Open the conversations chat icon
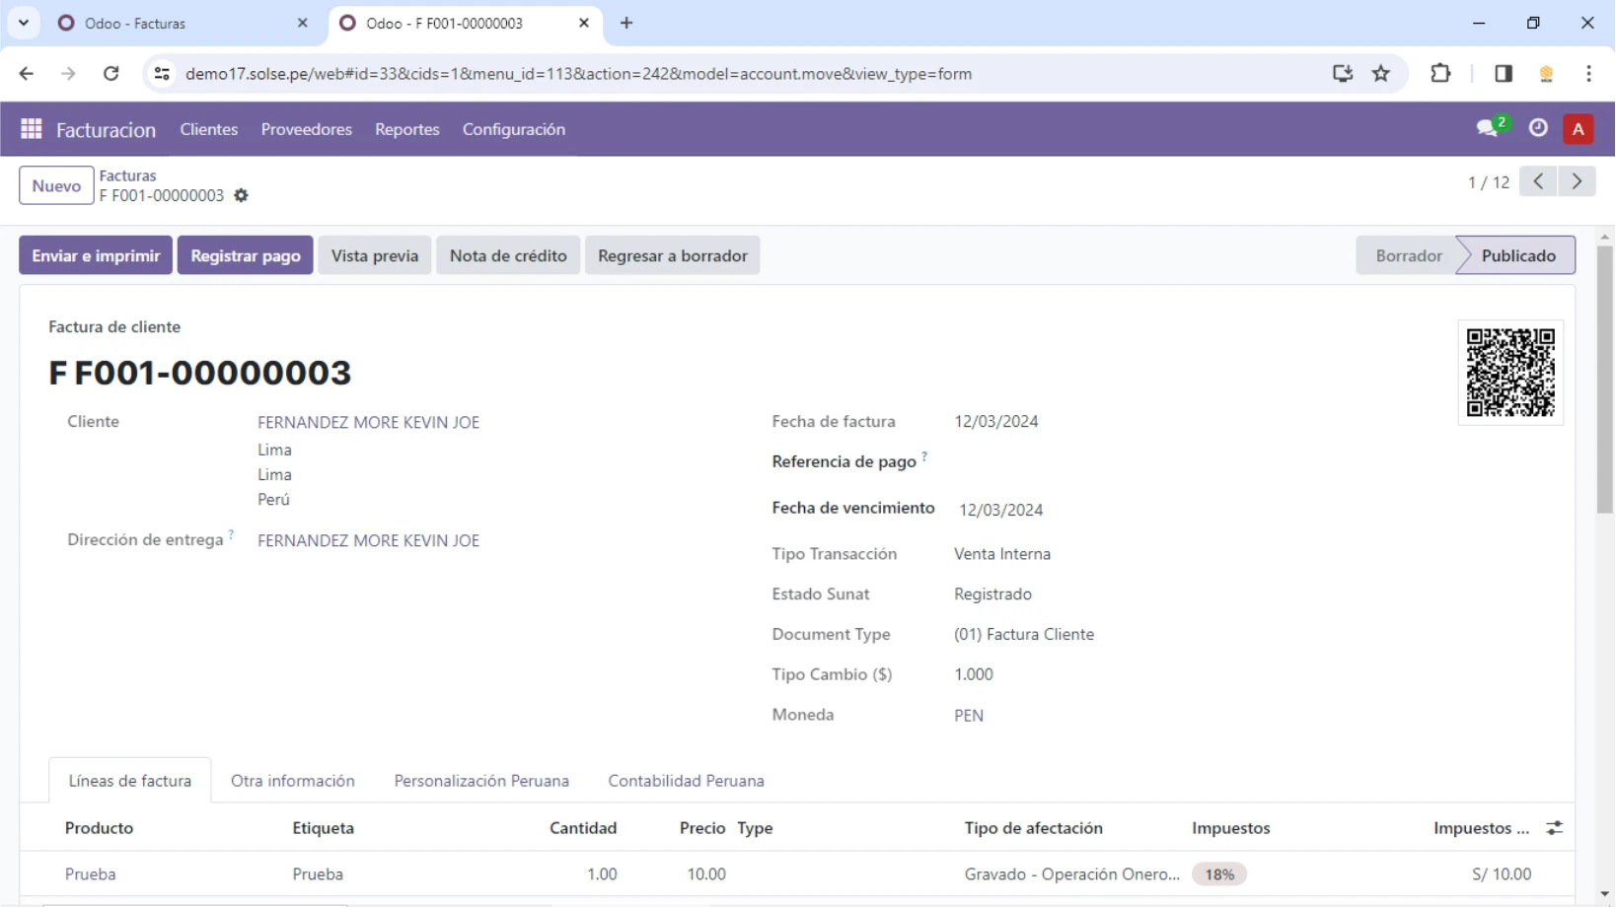 click(1487, 128)
